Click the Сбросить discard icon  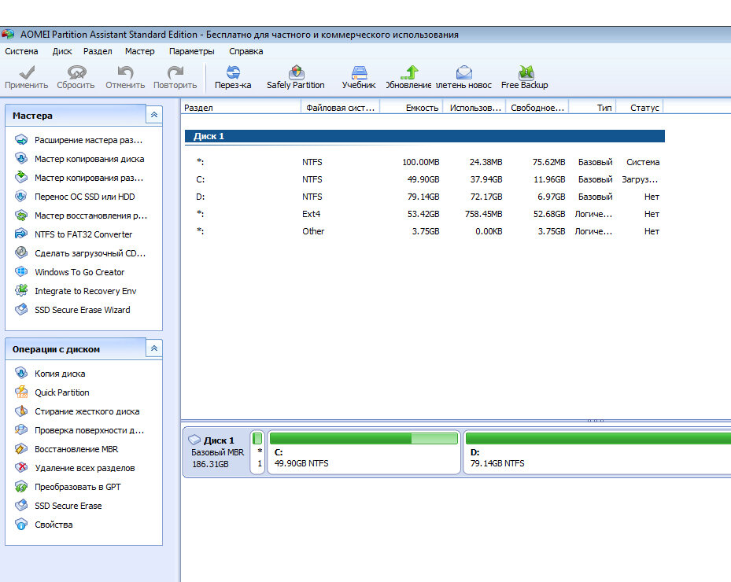[76, 72]
